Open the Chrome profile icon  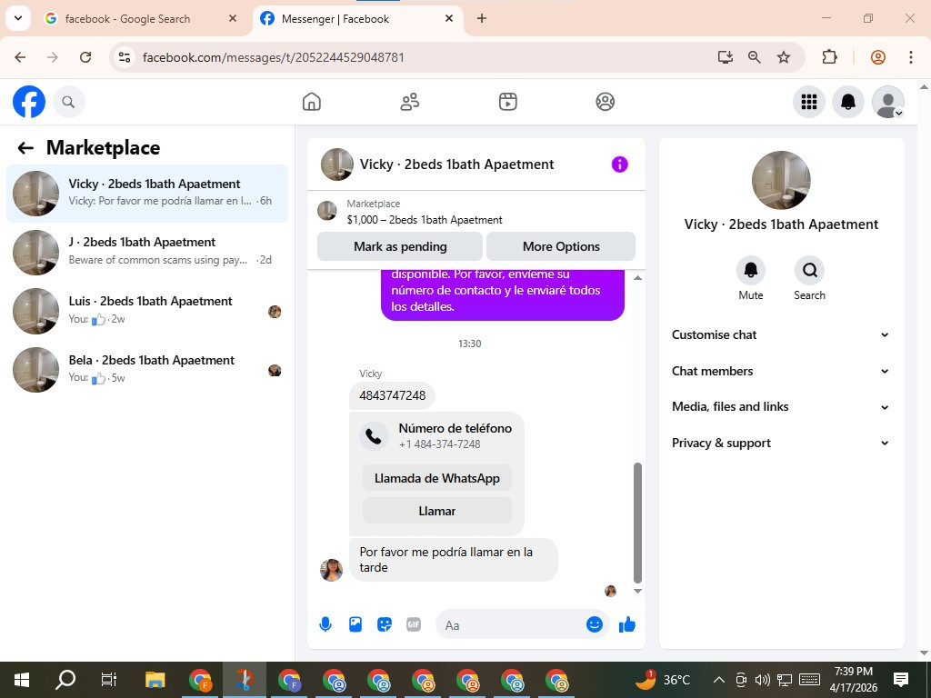pyautogui.click(x=878, y=57)
